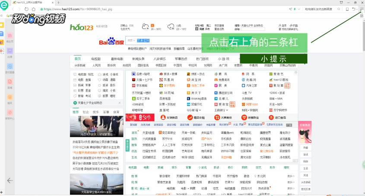Select the 社会 news tab

click(x=86, y=112)
